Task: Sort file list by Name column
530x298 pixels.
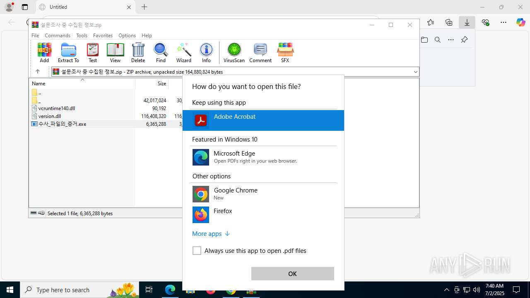Action: pyautogui.click(x=82, y=83)
